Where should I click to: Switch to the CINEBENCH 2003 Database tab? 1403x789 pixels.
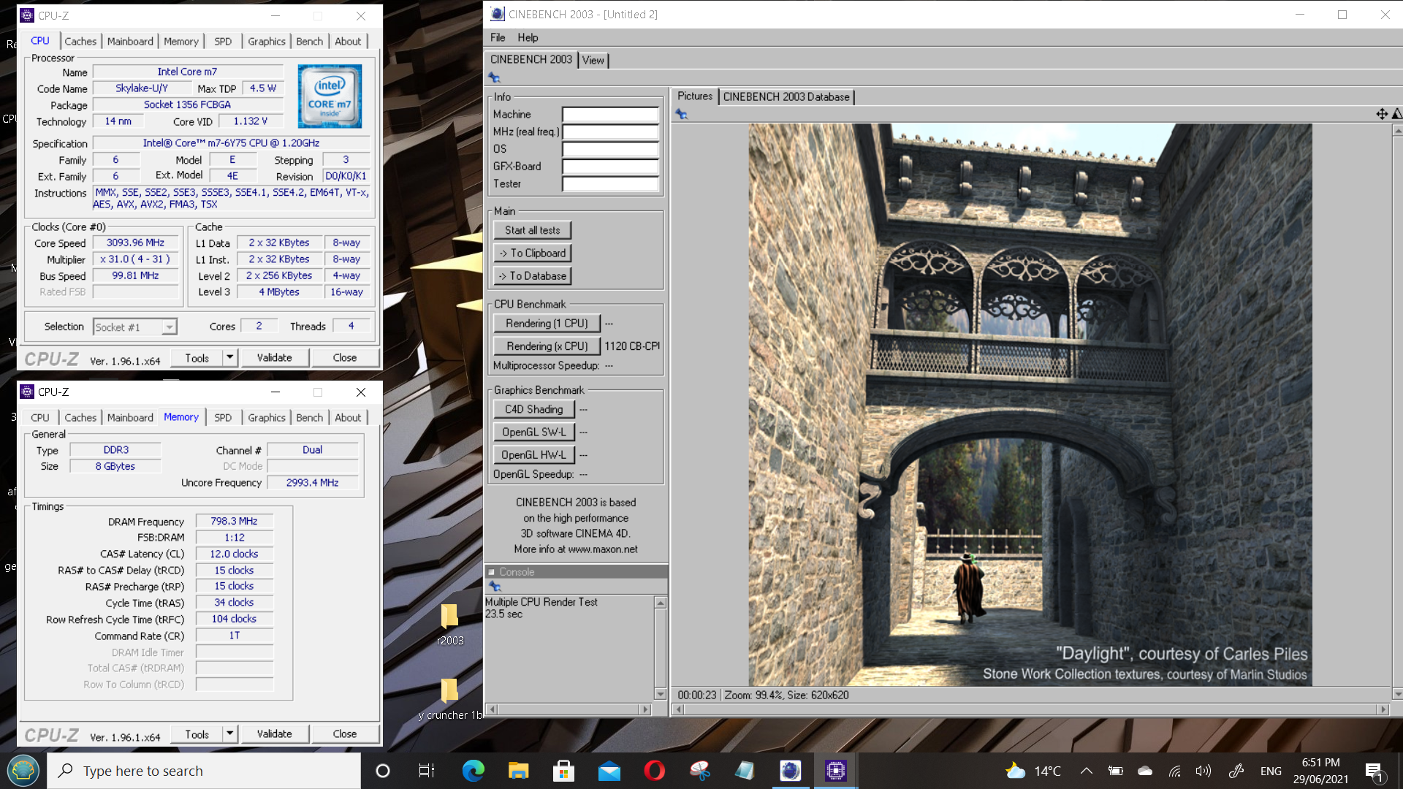pyautogui.click(x=786, y=96)
